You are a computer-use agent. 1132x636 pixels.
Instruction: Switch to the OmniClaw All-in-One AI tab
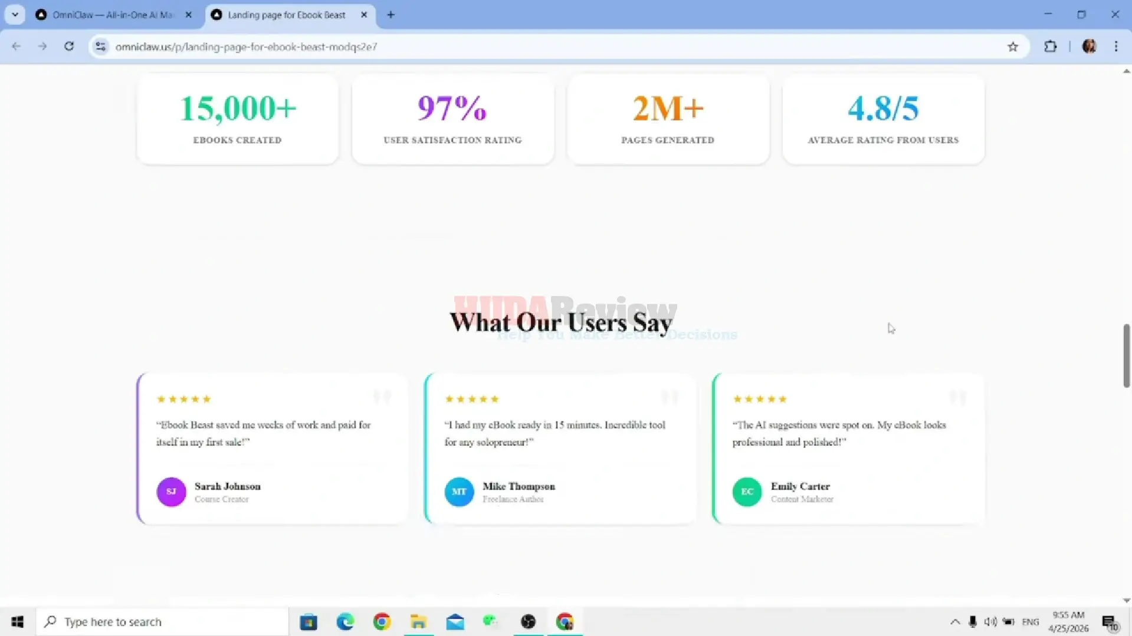(112, 15)
